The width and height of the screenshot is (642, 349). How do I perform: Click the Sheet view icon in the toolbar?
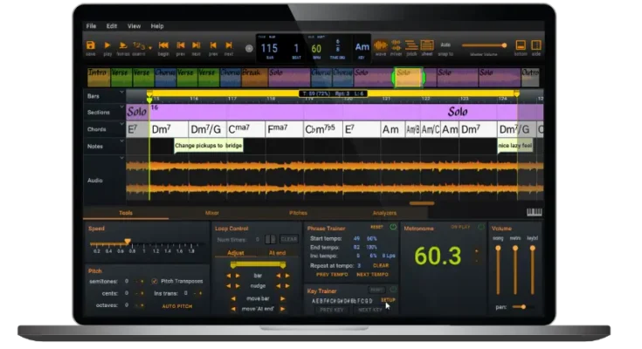pos(426,45)
